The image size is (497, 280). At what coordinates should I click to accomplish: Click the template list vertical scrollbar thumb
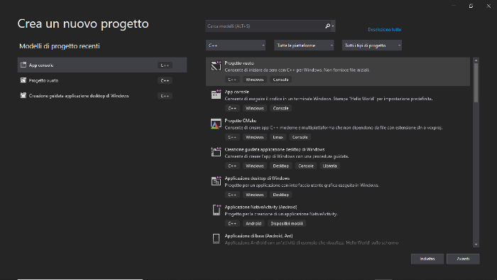(476, 82)
